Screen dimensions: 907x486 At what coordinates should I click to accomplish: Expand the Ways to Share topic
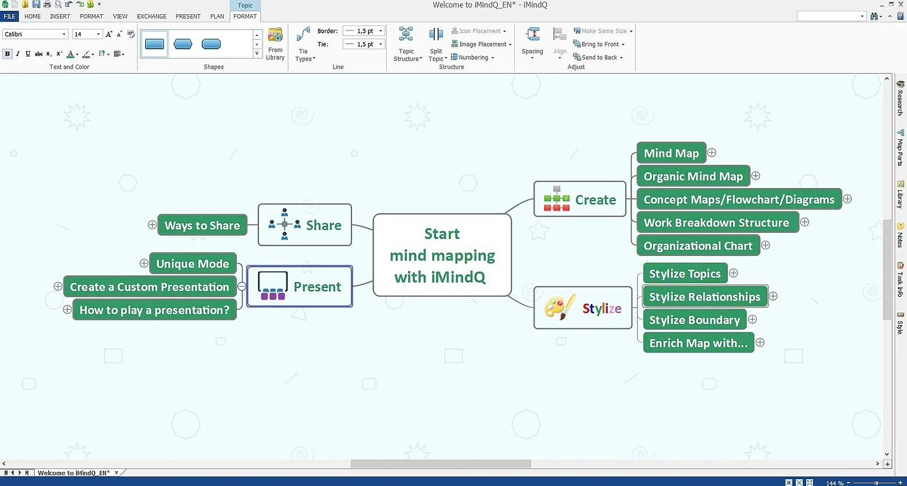(152, 225)
